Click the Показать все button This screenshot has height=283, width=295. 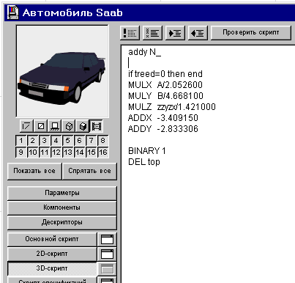(x=34, y=171)
